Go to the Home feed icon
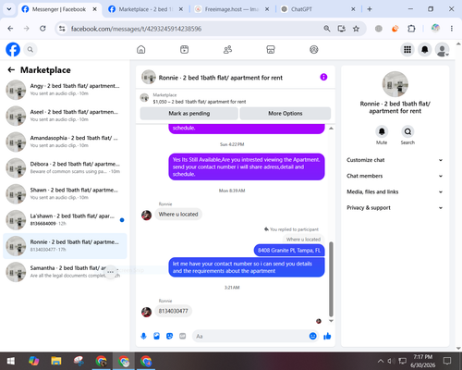462x370 pixels. (x=141, y=49)
